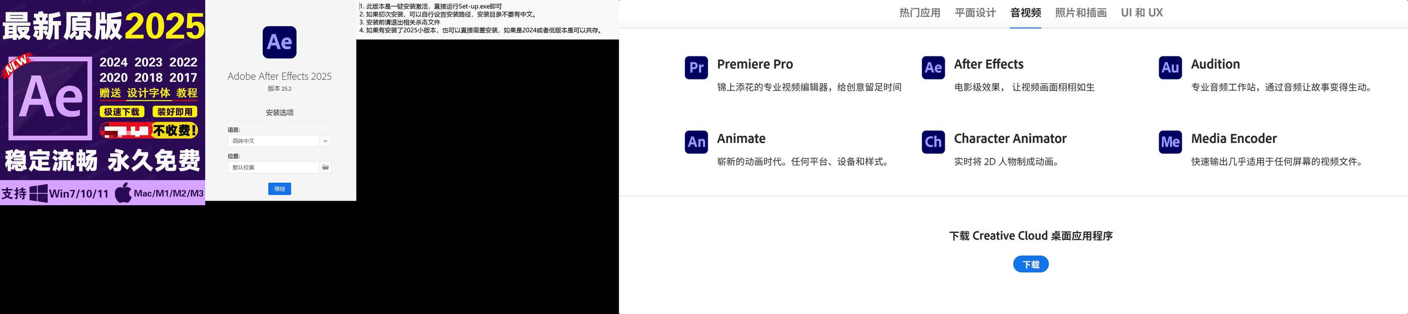Viewport: 1408px width, 314px height.
Task: Open the UI 和 UX tab
Action: coord(1142,12)
